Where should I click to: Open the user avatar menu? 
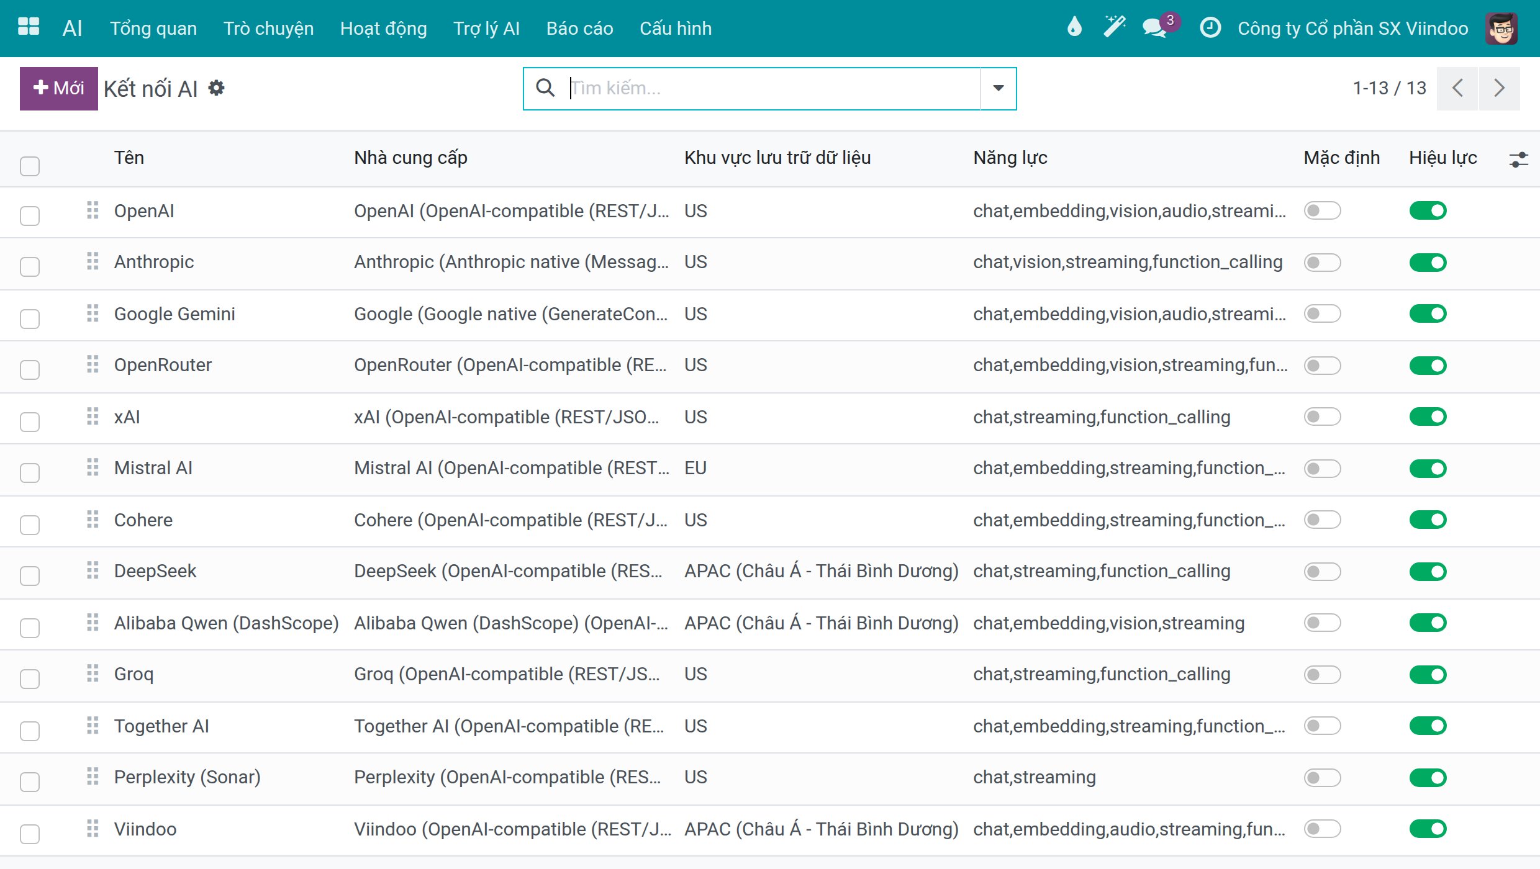(1501, 28)
